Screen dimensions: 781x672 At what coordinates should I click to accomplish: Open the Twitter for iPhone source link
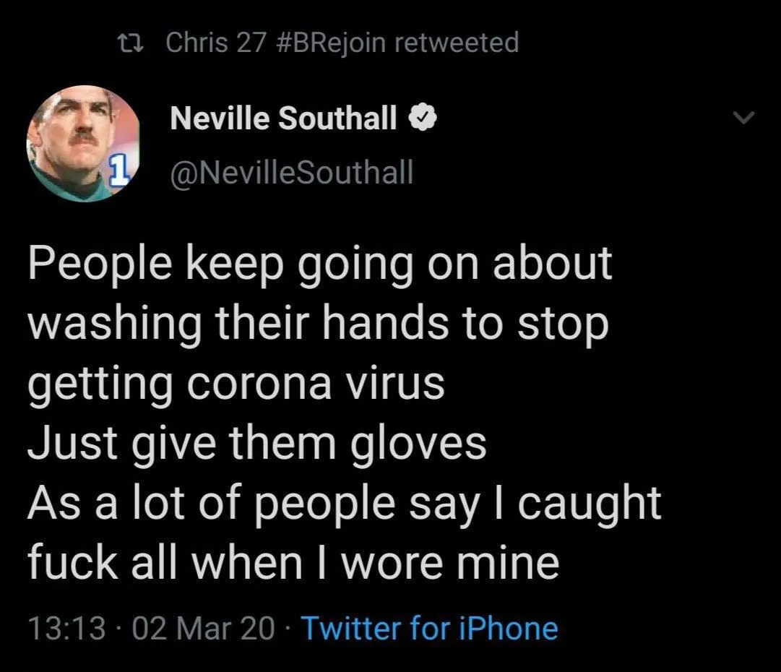429,628
